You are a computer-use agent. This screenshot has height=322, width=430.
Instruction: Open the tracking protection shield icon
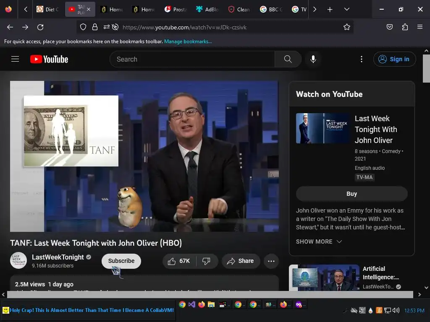click(83, 27)
